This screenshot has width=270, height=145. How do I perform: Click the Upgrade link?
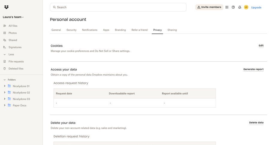tap(256, 7)
